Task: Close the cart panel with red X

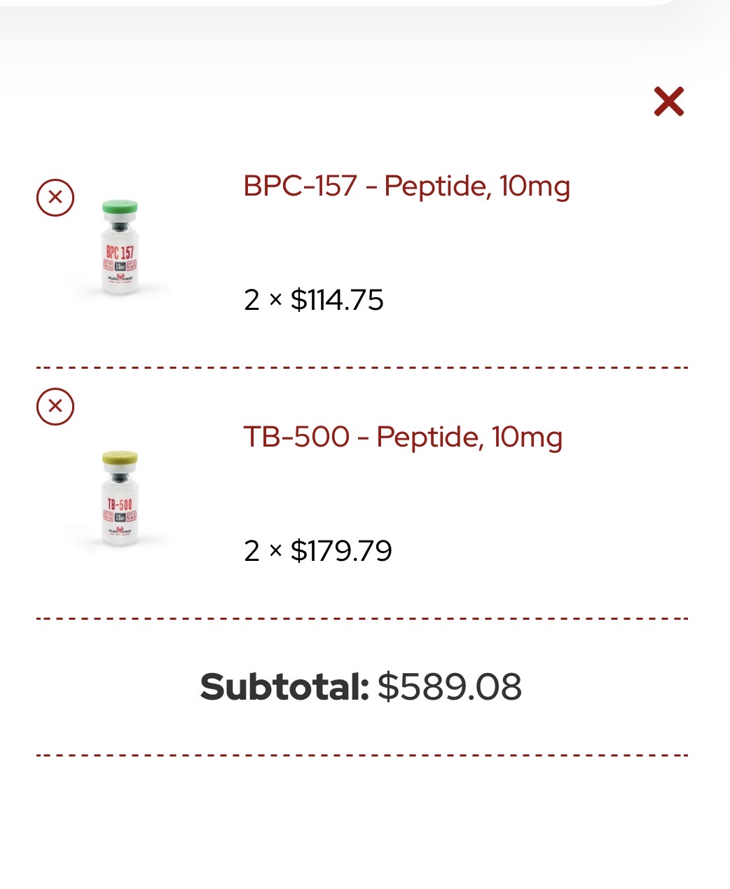Action: tap(668, 102)
